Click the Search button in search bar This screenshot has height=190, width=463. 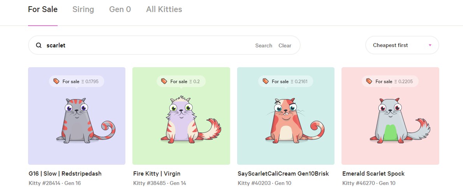[x=264, y=45]
